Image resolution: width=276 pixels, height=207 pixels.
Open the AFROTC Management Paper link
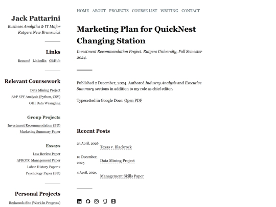[38, 160]
